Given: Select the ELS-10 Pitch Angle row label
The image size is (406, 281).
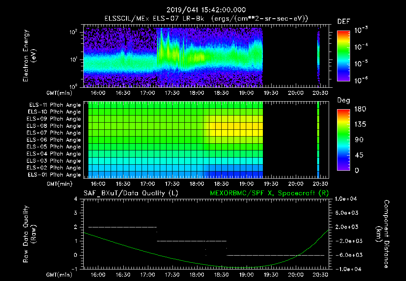Looking at the screenshot, I should pyautogui.click(x=54, y=112).
